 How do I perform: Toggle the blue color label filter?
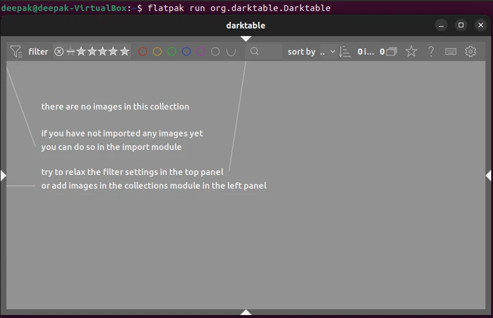[x=186, y=52]
